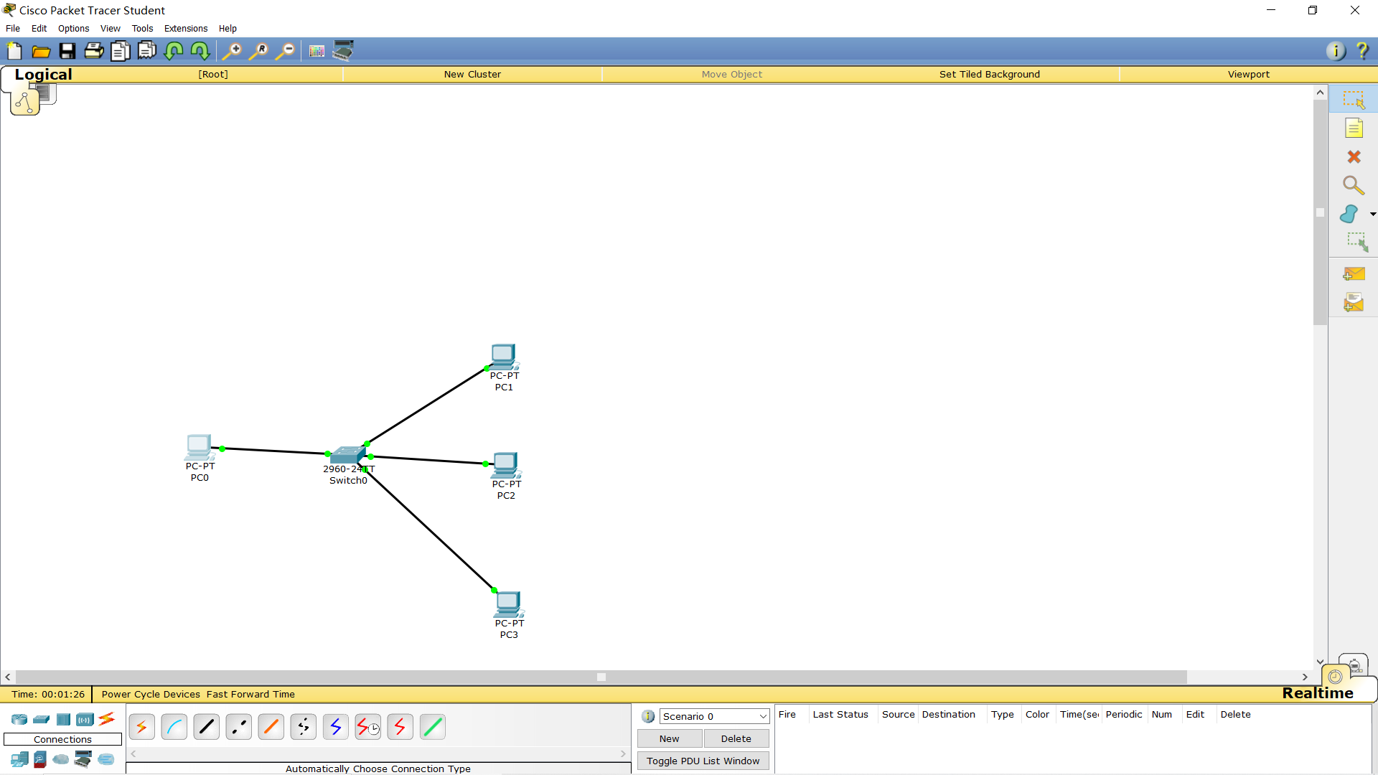
Task: Select the Place Note tool
Action: (1354, 128)
